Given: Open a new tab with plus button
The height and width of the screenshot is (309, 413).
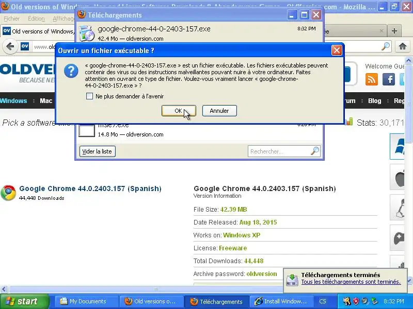Looking at the screenshot, I should (394, 31).
